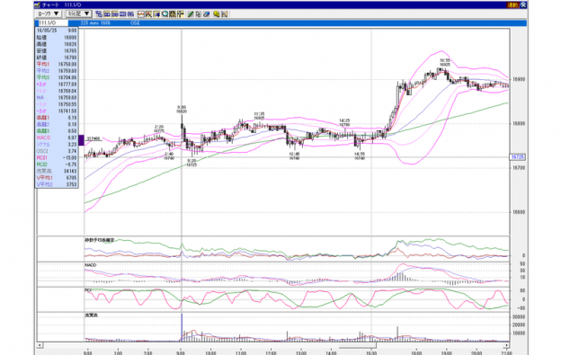Click the tree-structure icon beside timeframe dropdown

point(99,14)
